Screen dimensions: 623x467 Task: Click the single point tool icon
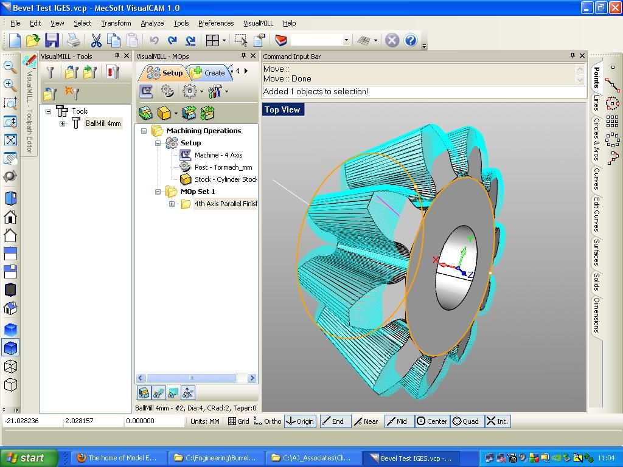point(613,67)
